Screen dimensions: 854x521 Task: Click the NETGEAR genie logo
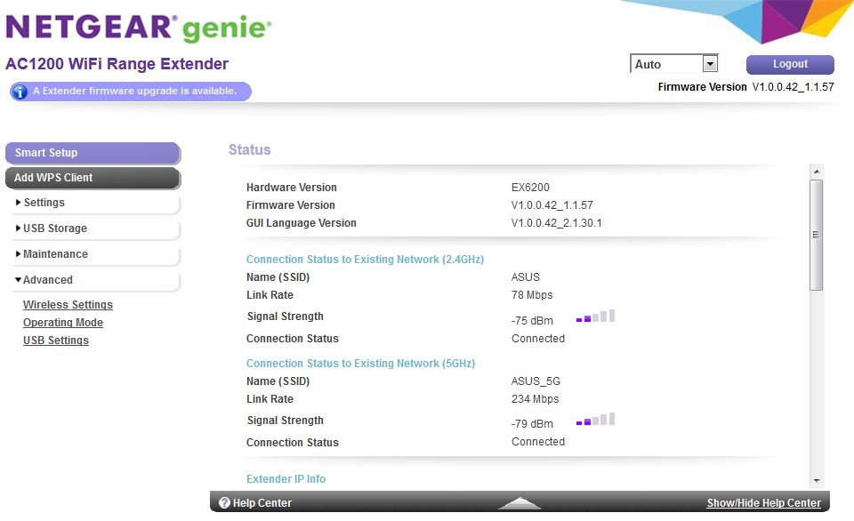(x=139, y=28)
